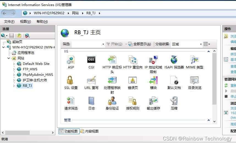This screenshot has width=236, height=144.
Task: Expand the Default Web Site node
Action: (14, 64)
